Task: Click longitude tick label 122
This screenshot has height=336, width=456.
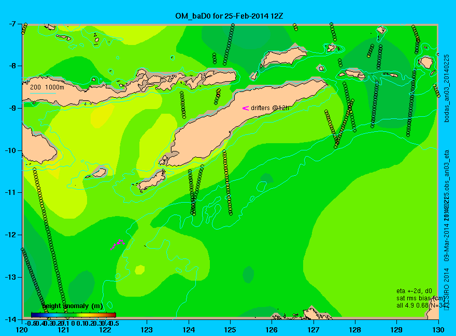Action: 105,330
